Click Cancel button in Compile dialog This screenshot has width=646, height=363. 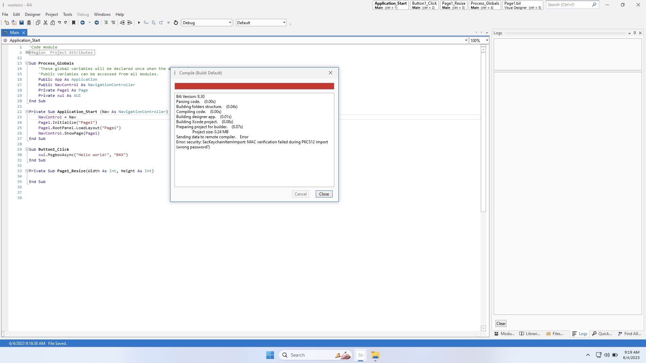pos(301,194)
